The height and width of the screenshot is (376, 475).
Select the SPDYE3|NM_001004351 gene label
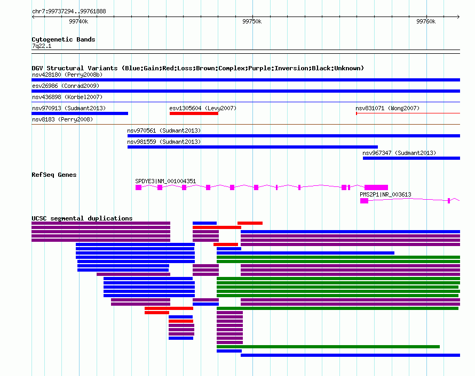click(165, 181)
